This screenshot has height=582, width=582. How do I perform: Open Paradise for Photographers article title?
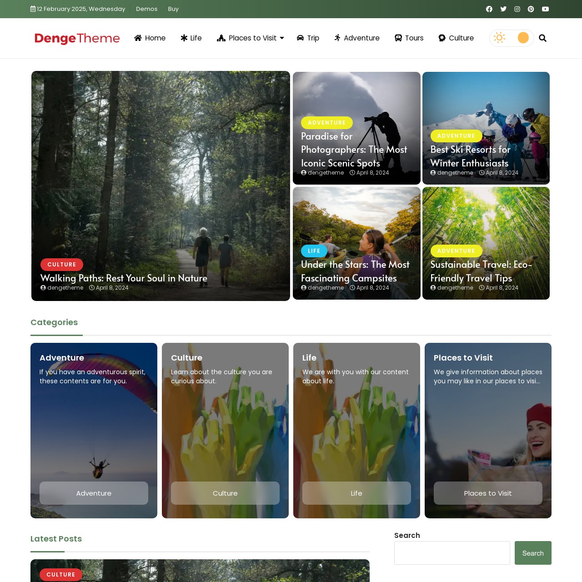354,150
